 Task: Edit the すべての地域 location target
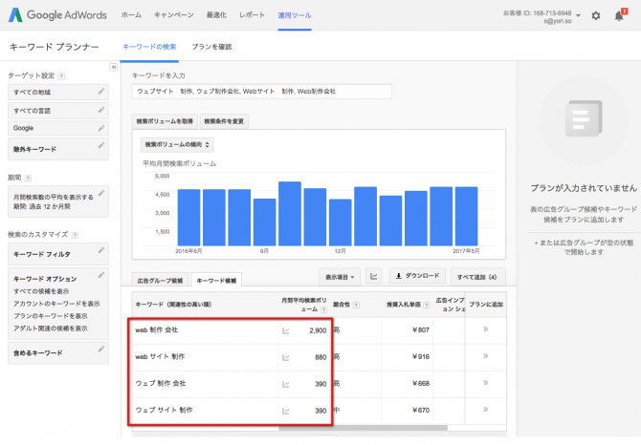tap(101, 92)
